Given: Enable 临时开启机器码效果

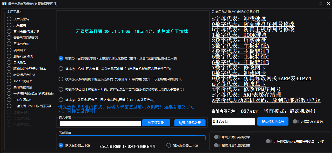Looking at the screenshot, I should point(217,145).
